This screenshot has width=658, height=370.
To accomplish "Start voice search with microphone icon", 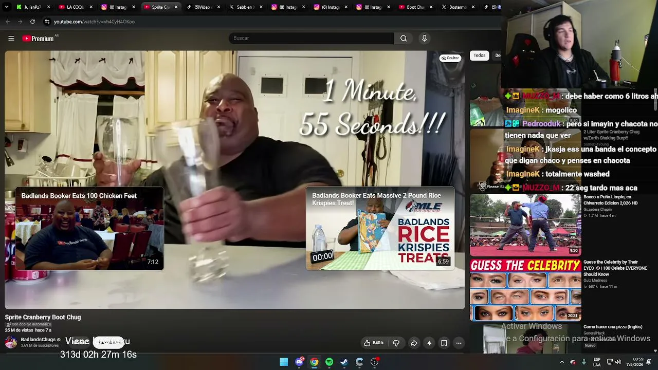I will tap(424, 39).
